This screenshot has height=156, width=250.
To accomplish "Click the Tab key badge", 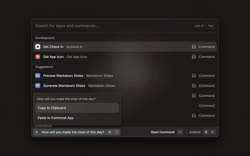I will 211,26.
